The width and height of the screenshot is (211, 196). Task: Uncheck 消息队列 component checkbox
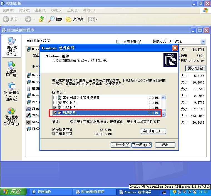tap(55, 112)
